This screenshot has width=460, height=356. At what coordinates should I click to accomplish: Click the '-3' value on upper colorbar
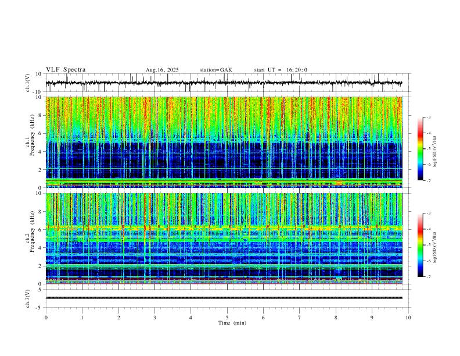point(428,117)
